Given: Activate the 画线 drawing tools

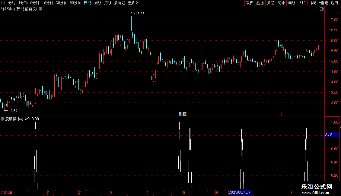Looking at the screenshot, I should coord(292,3).
